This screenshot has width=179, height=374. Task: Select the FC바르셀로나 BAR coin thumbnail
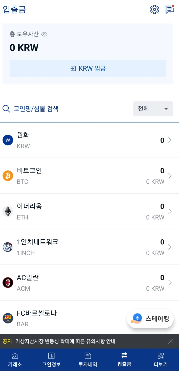pyautogui.click(x=8, y=318)
